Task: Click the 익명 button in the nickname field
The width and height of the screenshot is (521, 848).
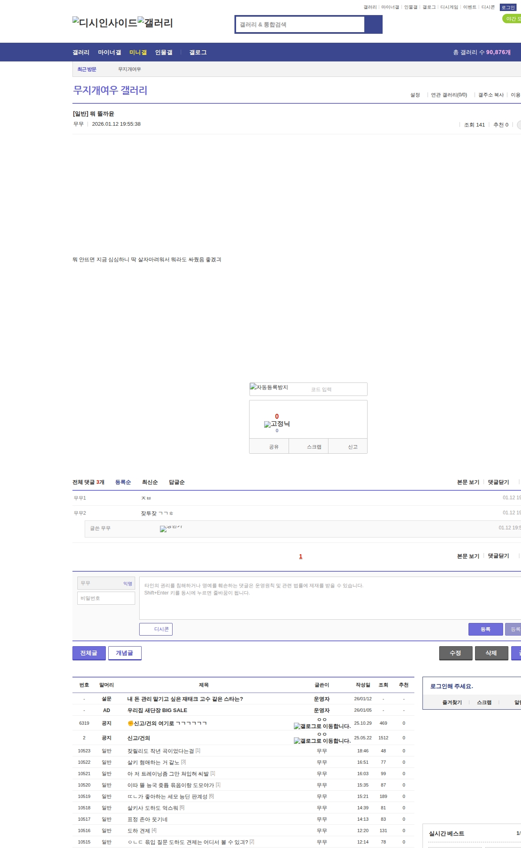Action: pos(128,584)
